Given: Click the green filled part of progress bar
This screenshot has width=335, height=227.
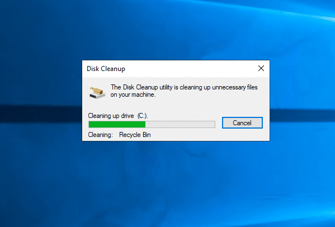Looking at the screenshot, I should pos(117,124).
